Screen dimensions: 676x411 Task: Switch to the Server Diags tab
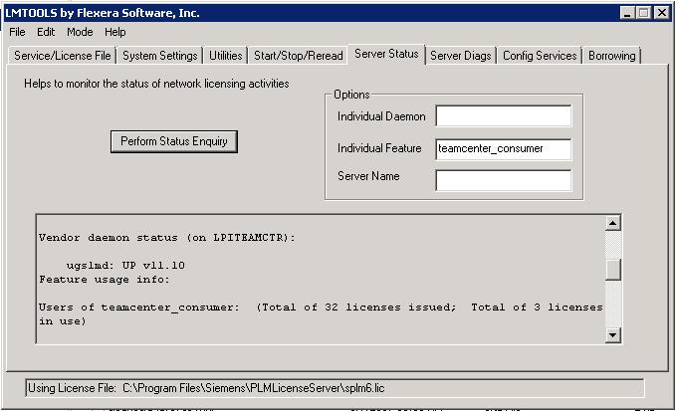[x=460, y=56]
